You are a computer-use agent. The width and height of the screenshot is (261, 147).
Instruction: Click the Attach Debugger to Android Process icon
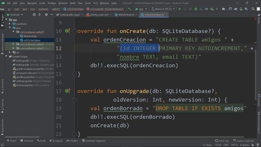(212, 9)
